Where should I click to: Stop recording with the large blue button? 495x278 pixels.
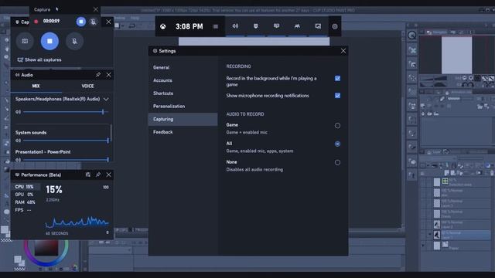coord(49,41)
